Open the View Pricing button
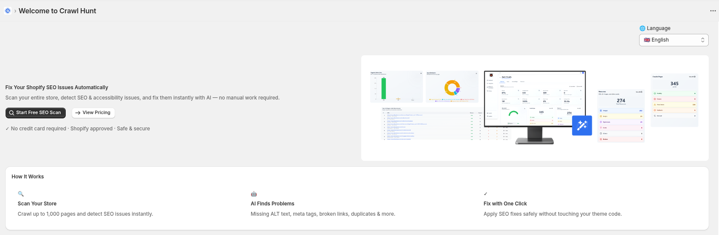The height and width of the screenshot is (235, 719). (x=93, y=113)
